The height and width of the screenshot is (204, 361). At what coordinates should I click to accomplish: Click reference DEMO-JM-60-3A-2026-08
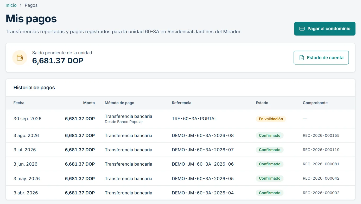tap(203, 135)
